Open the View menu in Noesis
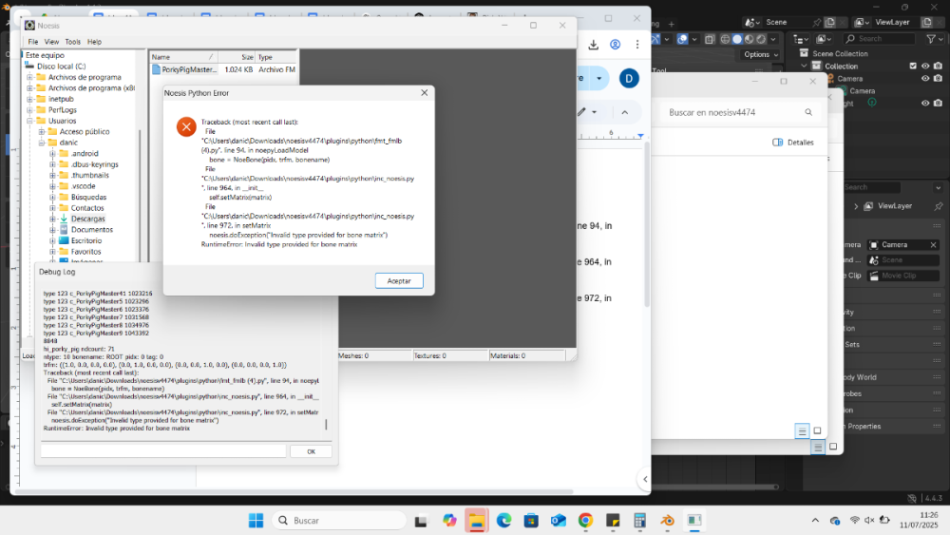 coord(51,42)
